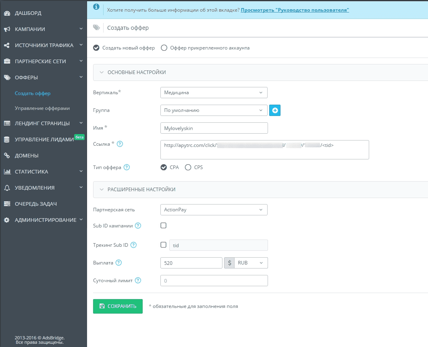Open the RUB currency dropdown
Screen dimensions: 428x347
[x=251, y=263]
